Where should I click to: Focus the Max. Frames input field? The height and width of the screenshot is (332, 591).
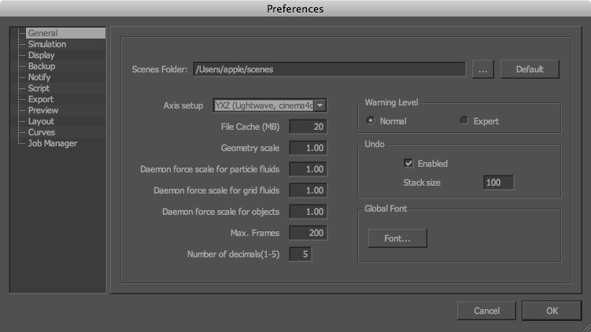click(308, 233)
